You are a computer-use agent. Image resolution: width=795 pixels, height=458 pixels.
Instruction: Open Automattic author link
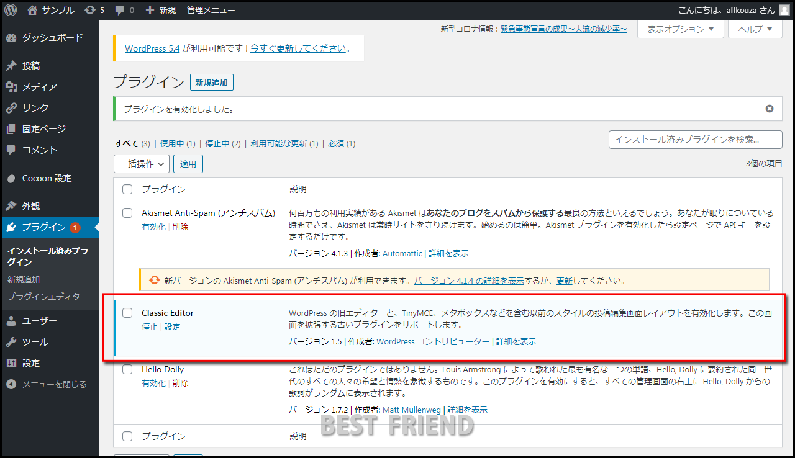402,254
